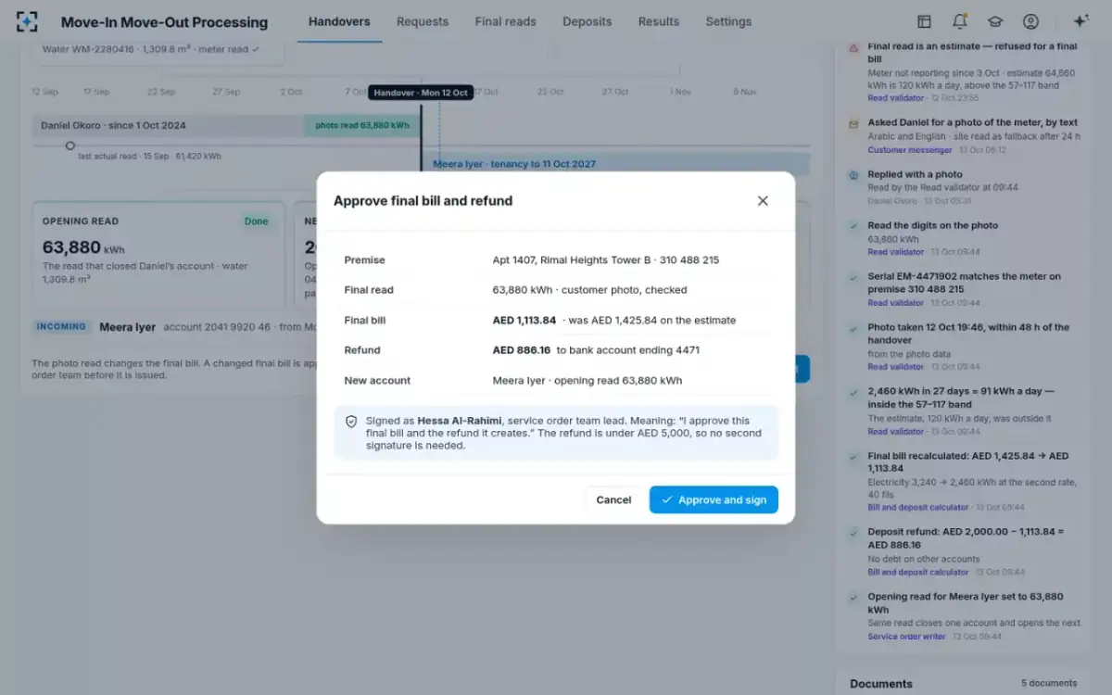The width and height of the screenshot is (1112, 695).
Task: Close the approve final bill dialog
Action: [x=763, y=200]
